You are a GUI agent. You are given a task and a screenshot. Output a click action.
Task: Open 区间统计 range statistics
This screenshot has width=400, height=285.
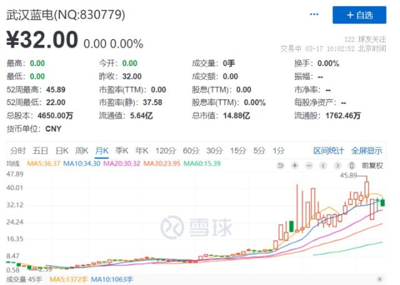(x=328, y=151)
